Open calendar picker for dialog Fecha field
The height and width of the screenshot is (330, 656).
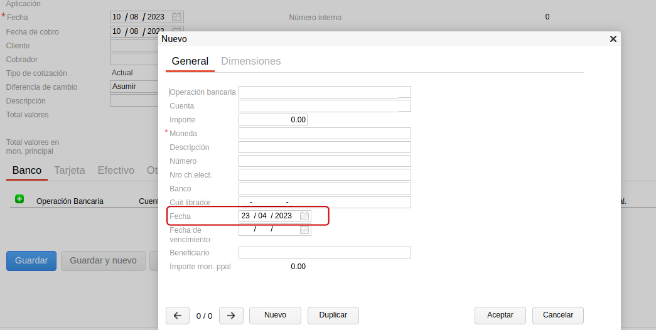[x=304, y=216]
